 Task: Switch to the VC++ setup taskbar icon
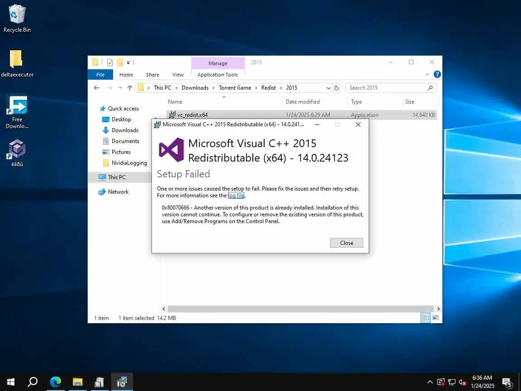(x=122, y=381)
